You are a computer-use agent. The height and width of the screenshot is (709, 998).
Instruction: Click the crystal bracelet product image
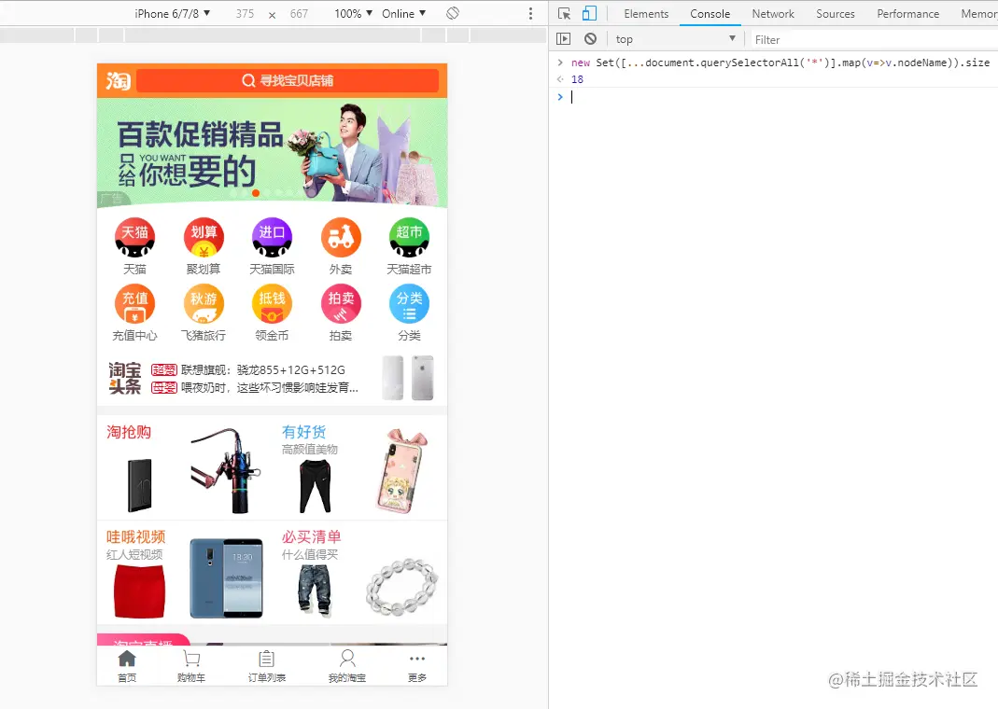[x=402, y=588]
